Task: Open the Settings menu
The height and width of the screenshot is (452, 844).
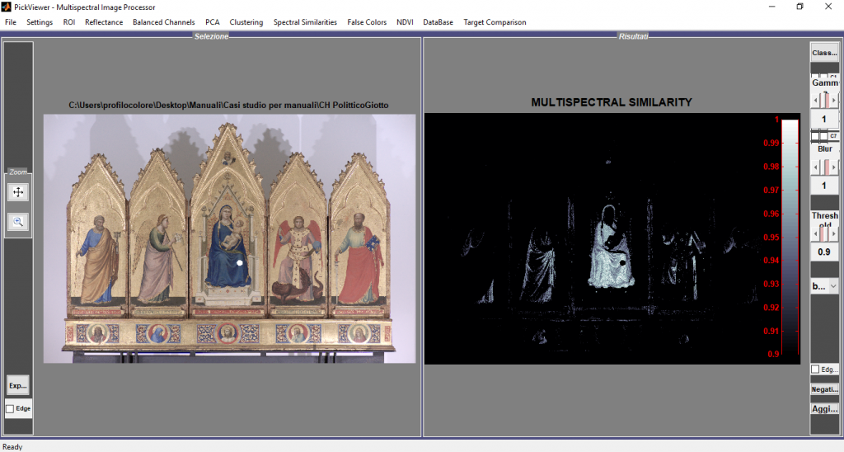Action: click(40, 22)
